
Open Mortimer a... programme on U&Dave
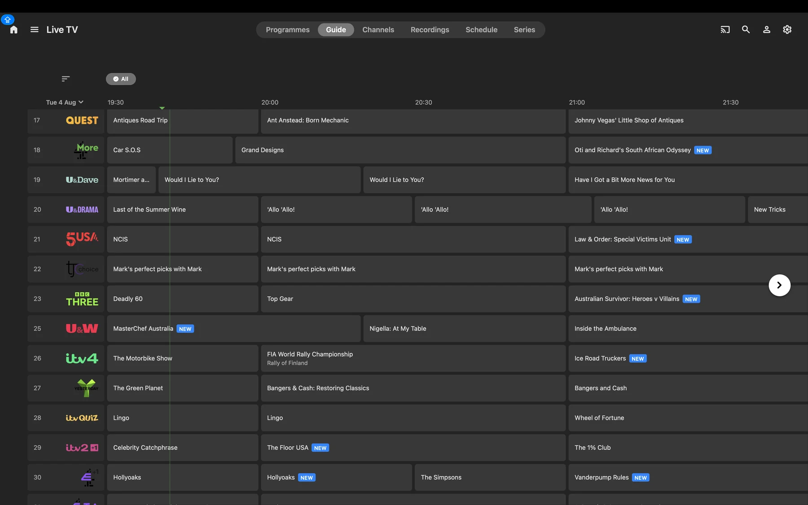click(132, 180)
